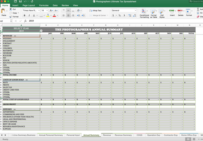Switch to the Revenue sheet tab
The width and height of the screenshot is (203, 141).
[x=107, y=135]
